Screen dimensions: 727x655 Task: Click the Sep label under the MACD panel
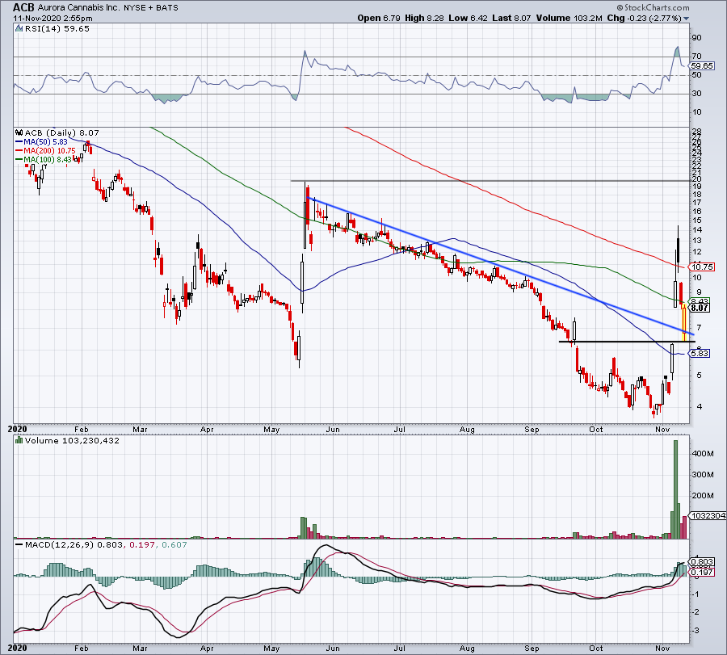532,648
